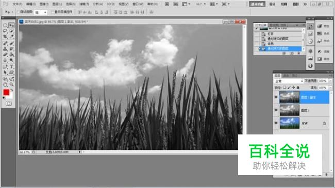Screen dimensions: 335x188
Task: Select the Zoom tool
Action: (x=11, y=84)
